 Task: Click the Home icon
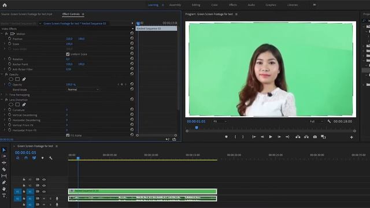pyautogui.click(x=5, y=5)
